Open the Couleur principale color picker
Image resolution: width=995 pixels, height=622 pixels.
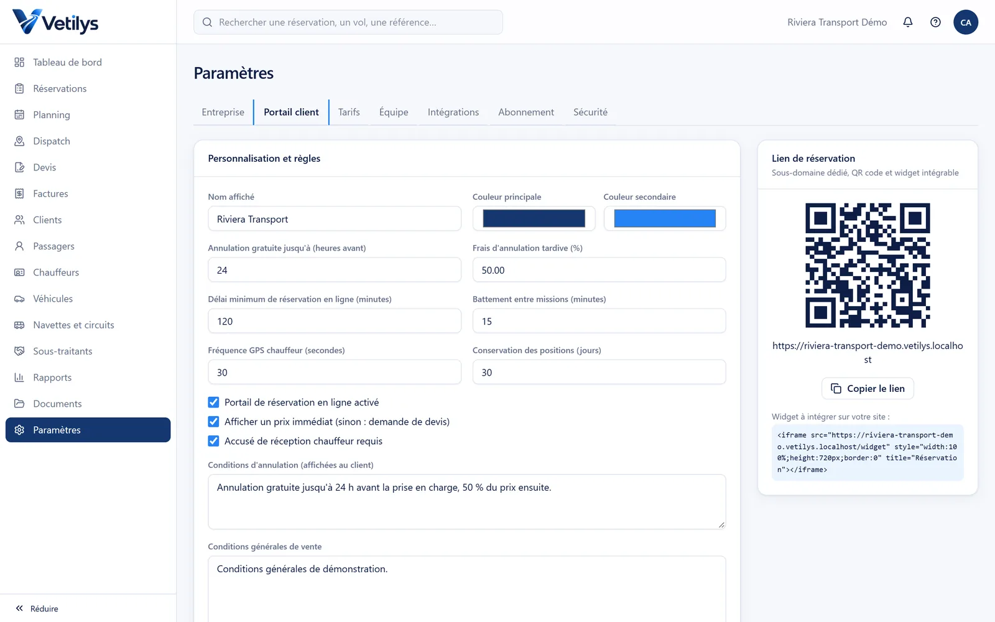point(534,218)
